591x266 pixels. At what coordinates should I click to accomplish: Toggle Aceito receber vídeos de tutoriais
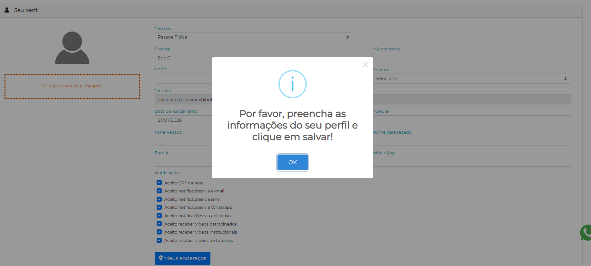[x=159, y=240]
